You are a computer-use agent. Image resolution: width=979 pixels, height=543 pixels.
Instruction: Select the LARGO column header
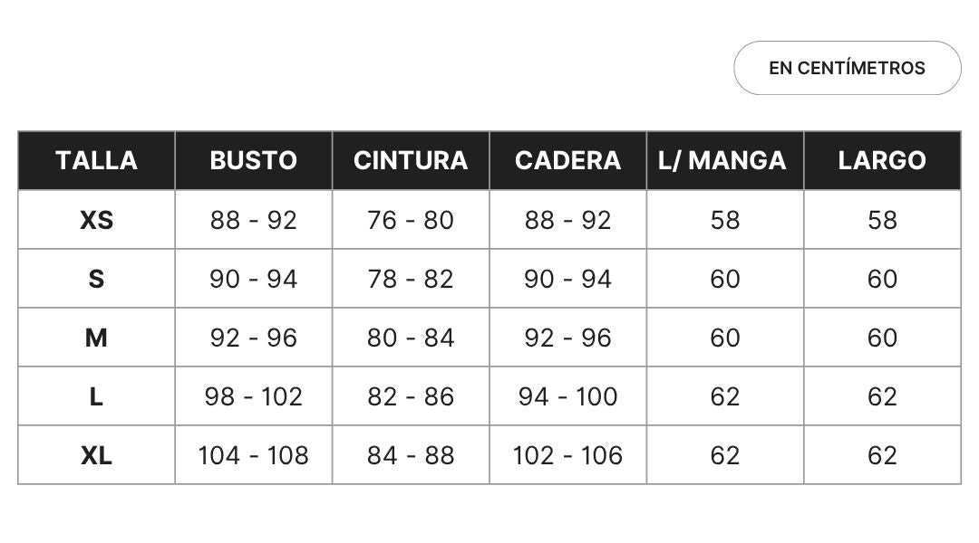[882, 160]
